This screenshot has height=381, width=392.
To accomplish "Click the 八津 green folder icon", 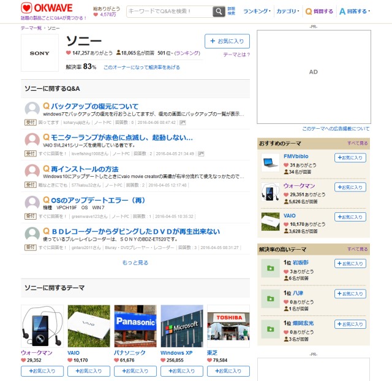I will 270,299.
